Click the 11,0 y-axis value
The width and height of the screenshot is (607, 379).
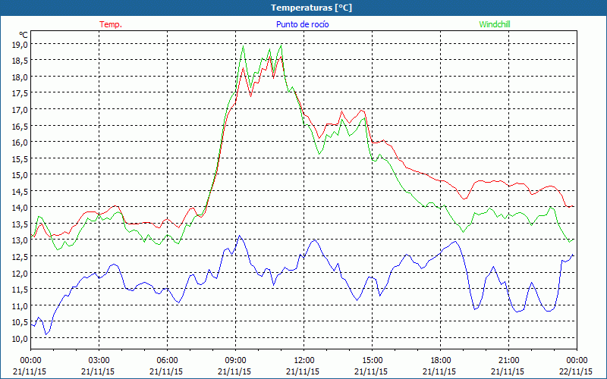click(21, 305)
